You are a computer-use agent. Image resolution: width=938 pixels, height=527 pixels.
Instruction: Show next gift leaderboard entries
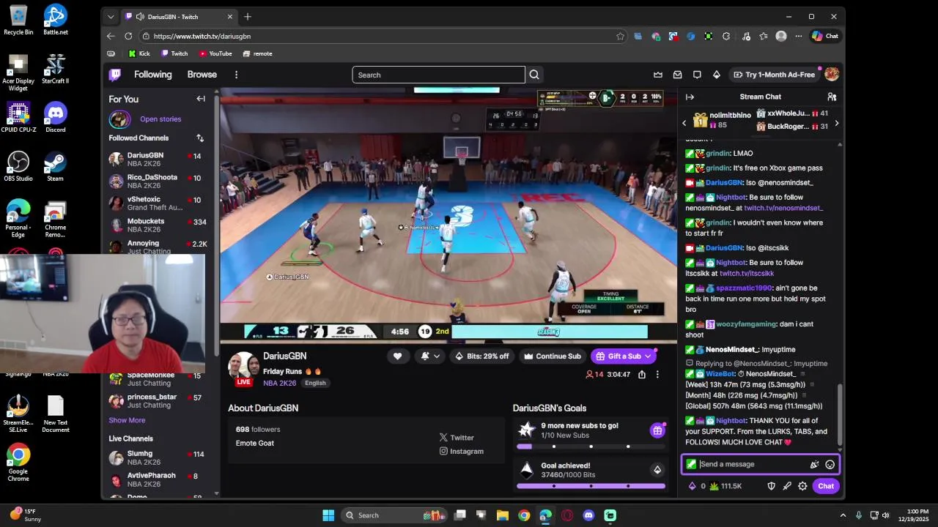click(x=836, y=123)
